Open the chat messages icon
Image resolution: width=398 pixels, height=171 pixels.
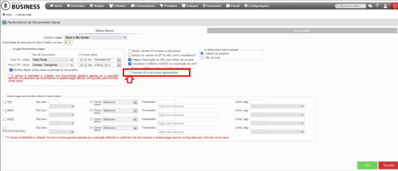[x=370, y=6]
